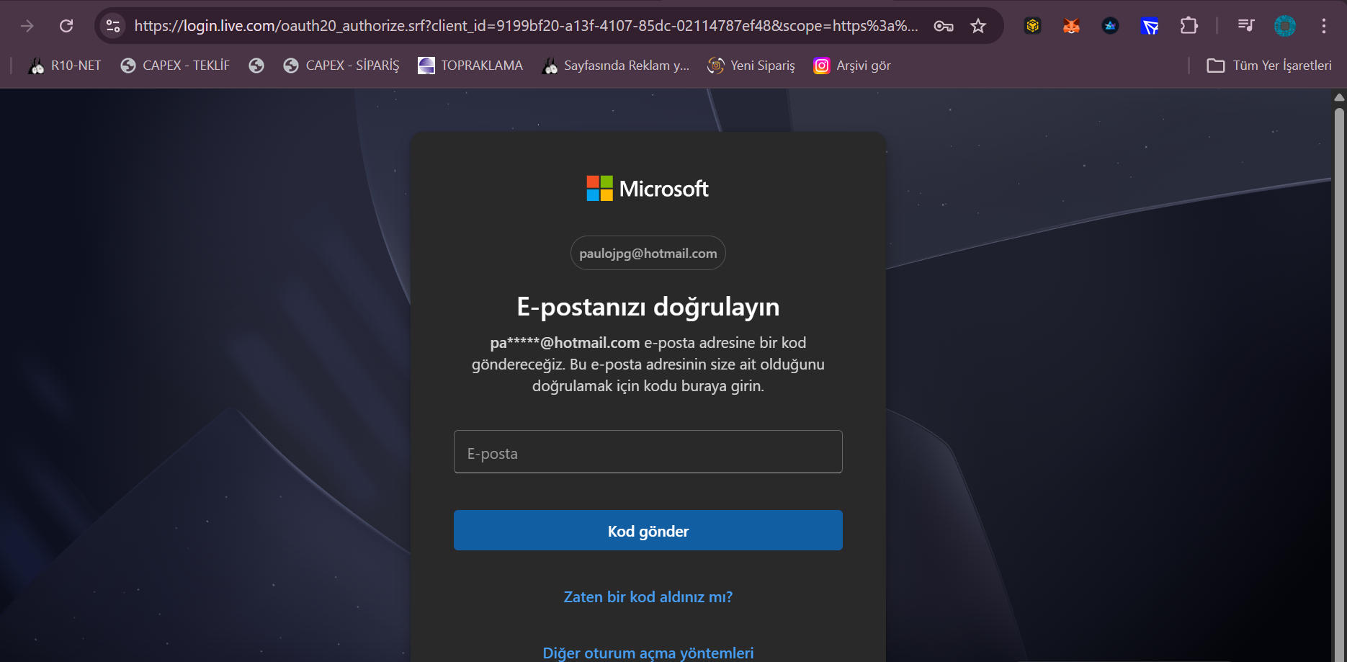Open the Sayfasında Reklam bookmark
The width and height of the screenshot is (1347, 662).
[x=616, y=66]
